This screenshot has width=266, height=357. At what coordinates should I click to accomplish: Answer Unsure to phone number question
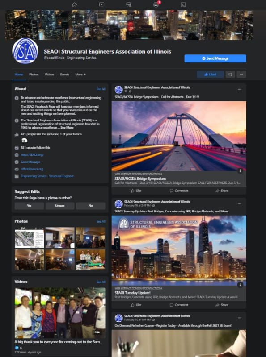(x=60, y=206)
